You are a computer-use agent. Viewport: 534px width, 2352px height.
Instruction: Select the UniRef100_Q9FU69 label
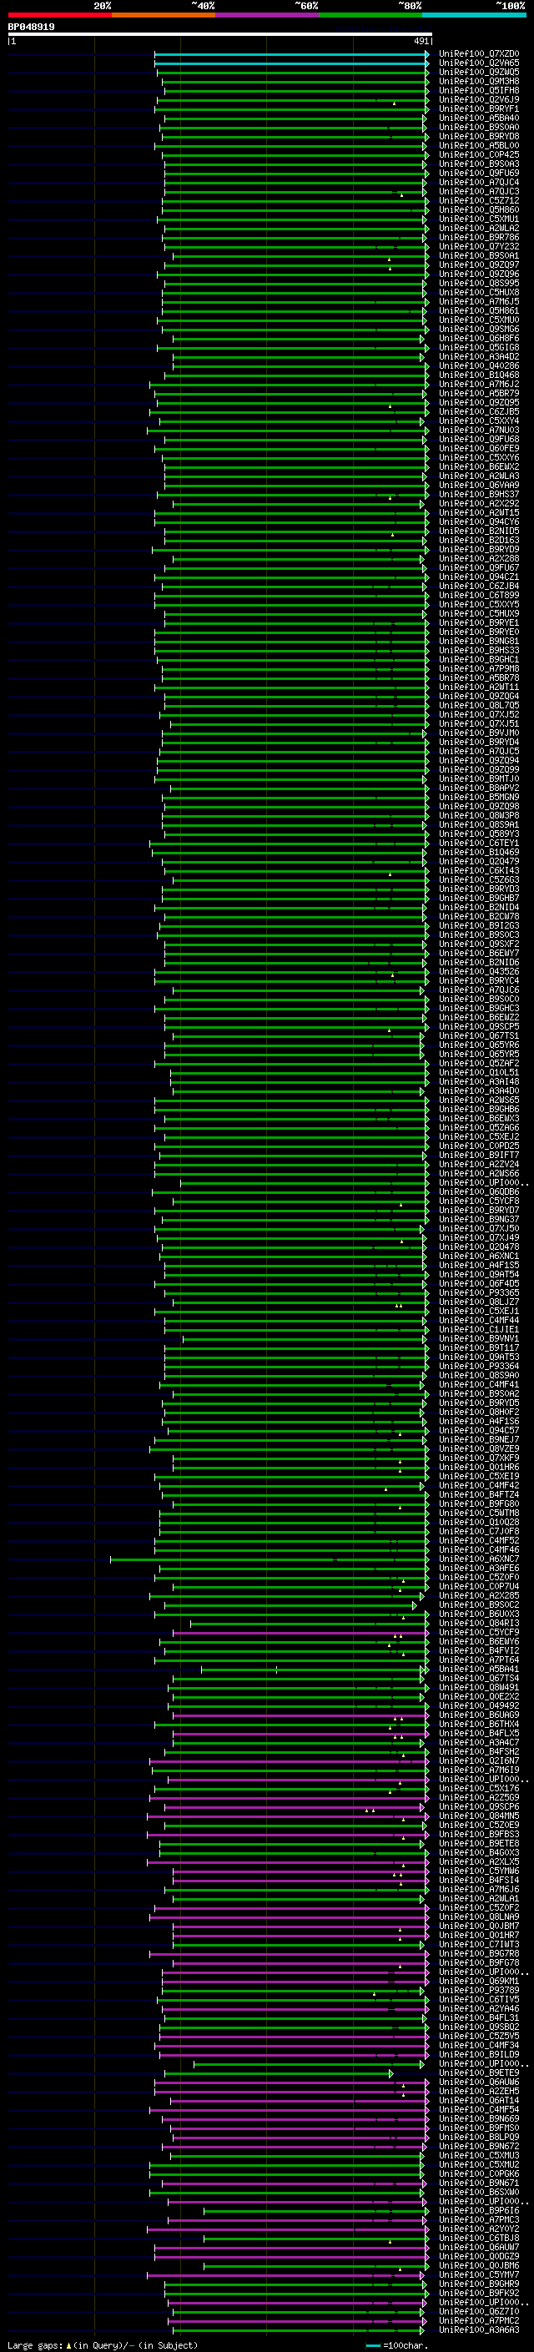(x=479, y=174)
